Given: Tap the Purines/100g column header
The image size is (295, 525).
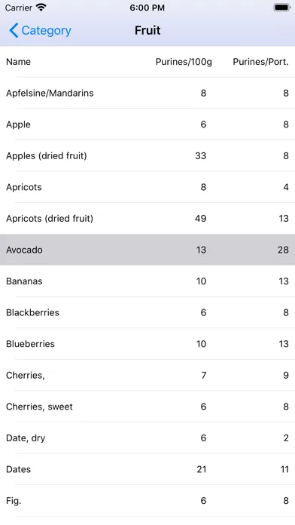Looking at the screenshot, I should pyautogui.click(x=184, y=62).
